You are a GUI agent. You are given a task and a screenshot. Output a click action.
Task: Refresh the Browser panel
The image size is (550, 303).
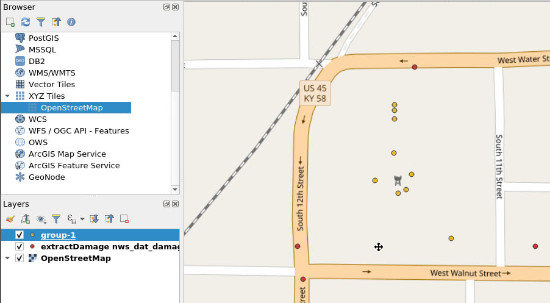coord(26,22)
